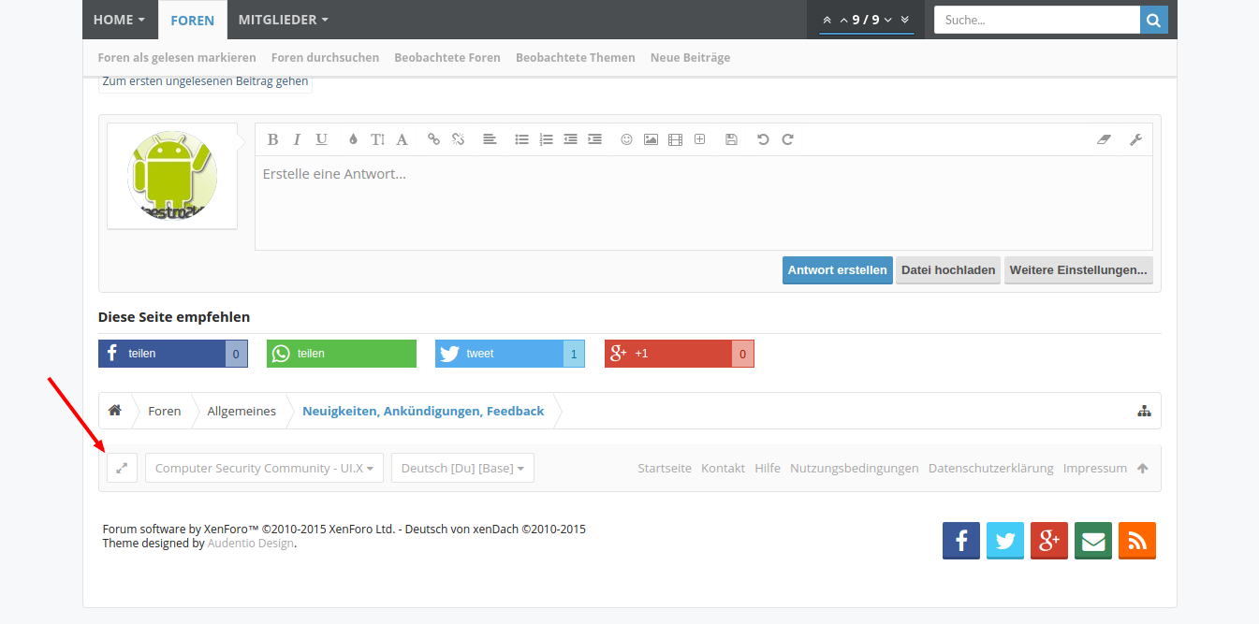Share the page via Facebook teilen

pyautogui.click(x=162, y=354)
